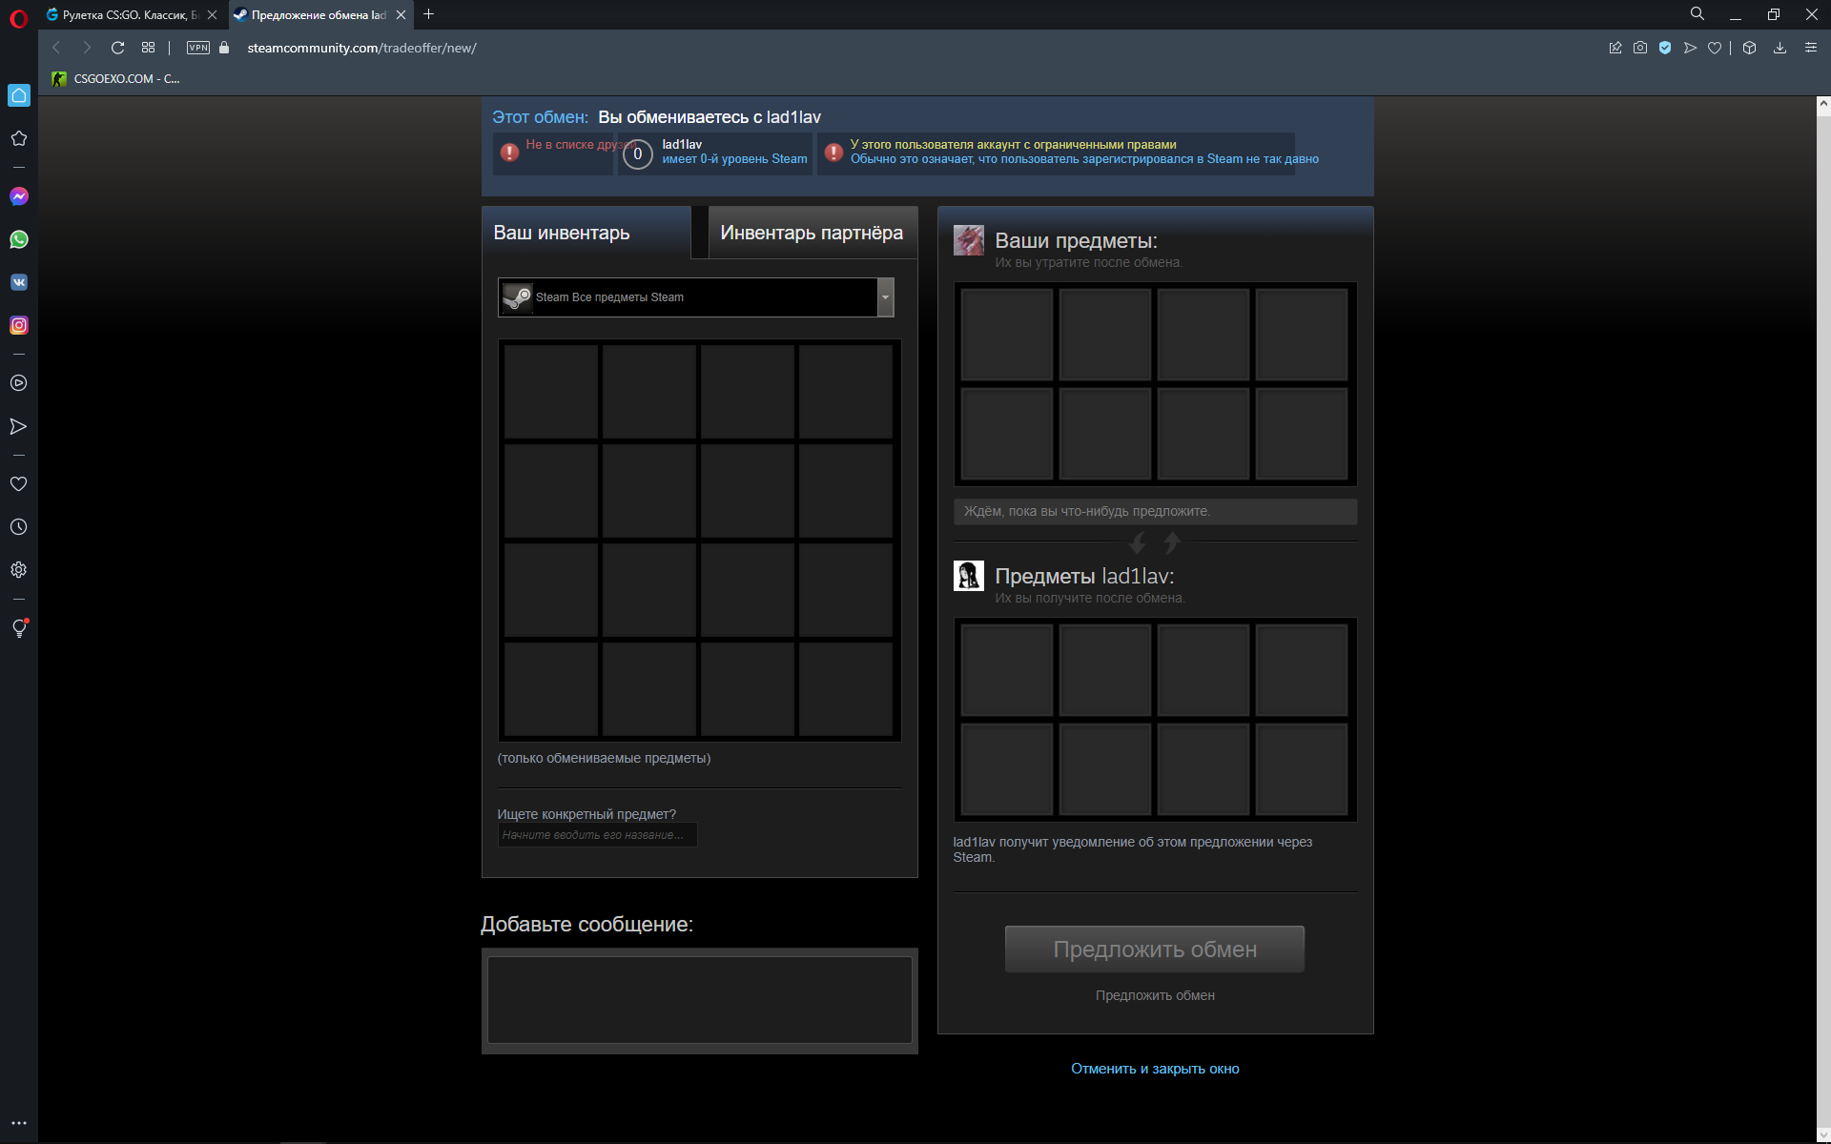Open Messenger in Opera sidebar

(x=19, y=196)
